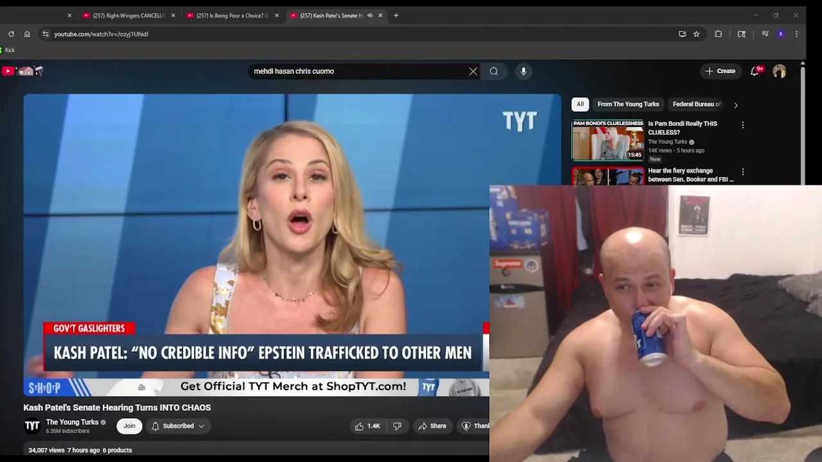Open the browser profile avatar
This screenshot has width=822, height=462.
coord(781,34)
